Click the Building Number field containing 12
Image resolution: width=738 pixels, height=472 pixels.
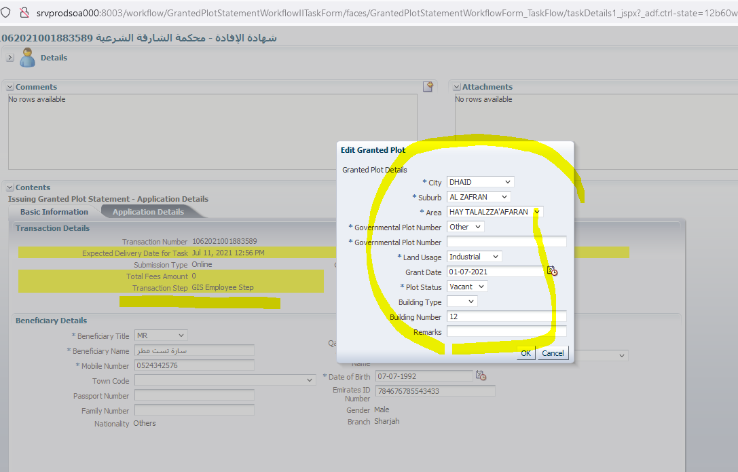pyautogui.click(x=506, y=316)
